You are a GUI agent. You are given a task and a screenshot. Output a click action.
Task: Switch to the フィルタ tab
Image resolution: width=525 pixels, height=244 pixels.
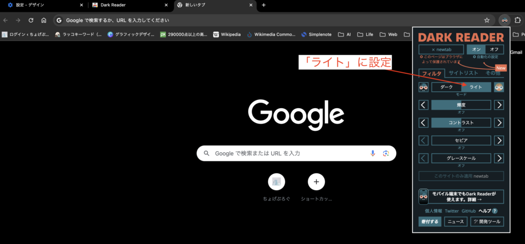pos(432,73)
